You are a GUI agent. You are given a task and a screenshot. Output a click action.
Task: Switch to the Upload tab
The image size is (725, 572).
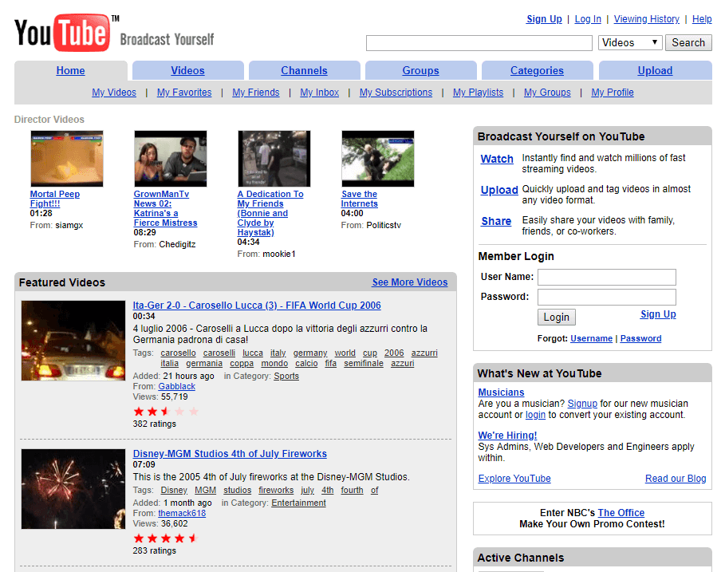coord(655,71)
